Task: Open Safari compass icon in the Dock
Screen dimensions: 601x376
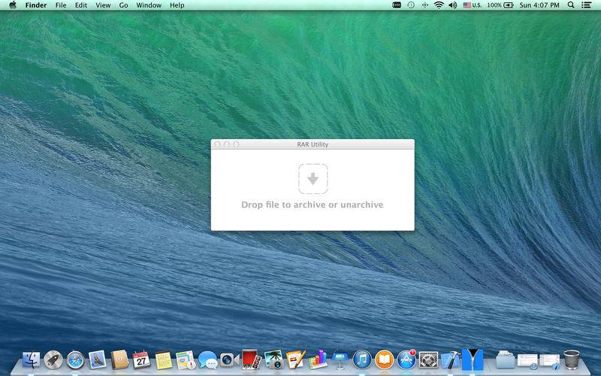Action: pos(75,360)
